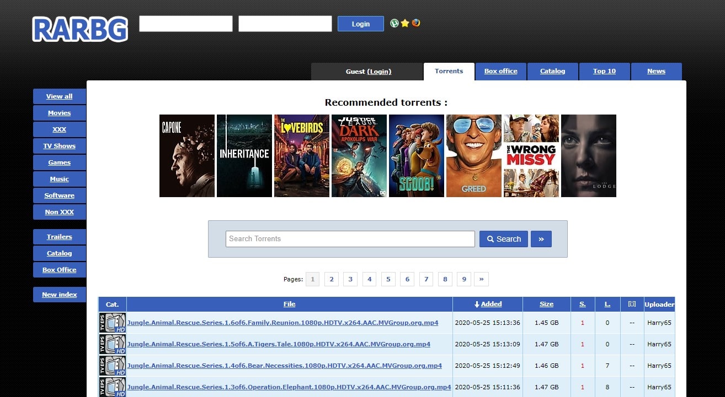Open the Inheritance movie poster

[244, 156]
